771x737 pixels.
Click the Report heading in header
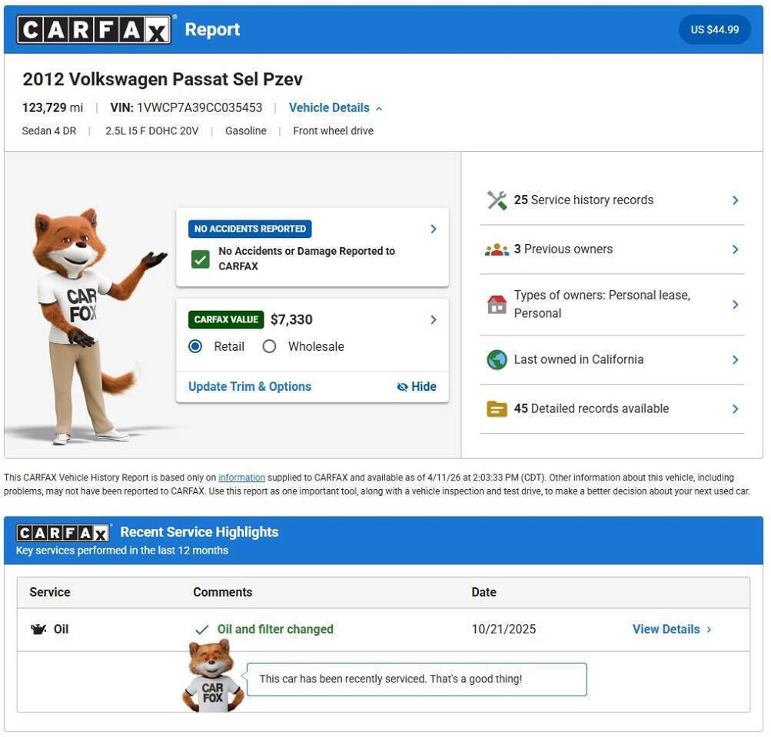click(x=212, y=29)
